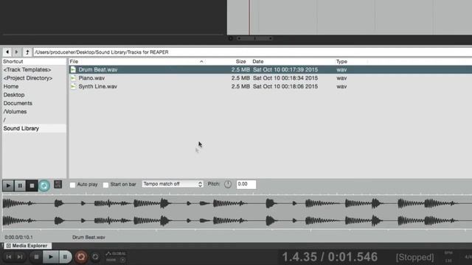Go forward in Media Explorer history

coord(16,52)
